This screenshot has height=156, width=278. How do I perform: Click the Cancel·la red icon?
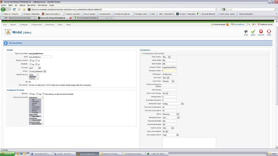pos(261,32)
